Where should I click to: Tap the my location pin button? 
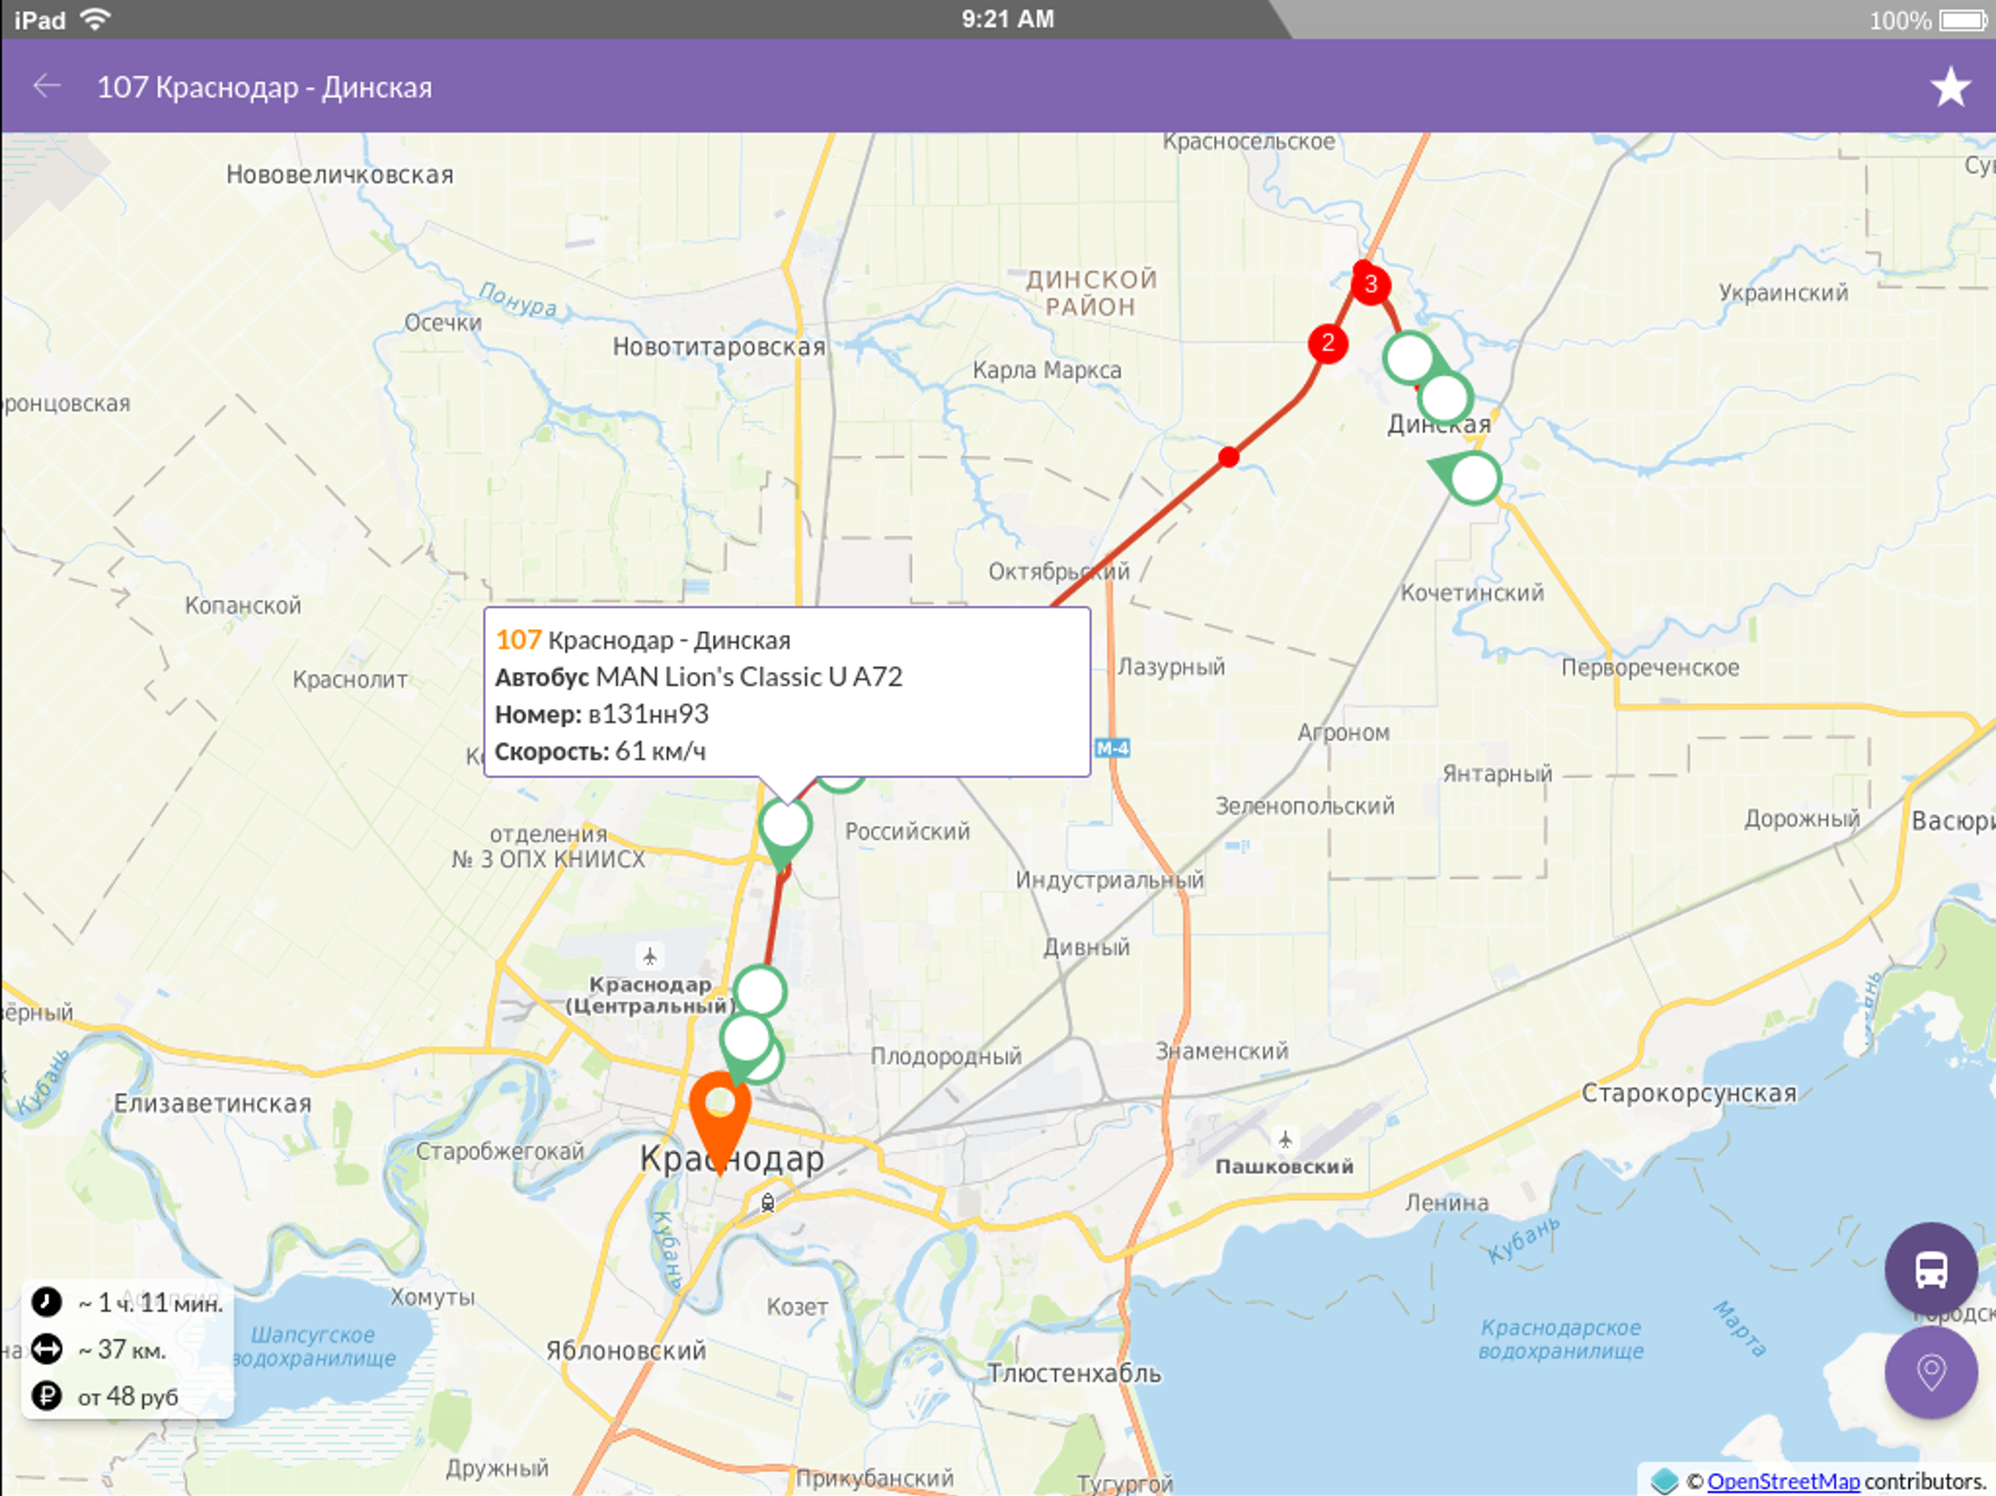pyautogui.click(x=1931, y=1373)
